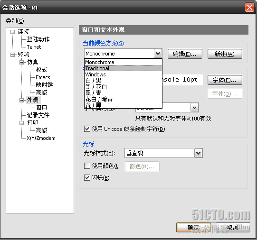Screen dimensions: 257x240
Task: Select 仿真 category item
Action: tap(32, 62)
